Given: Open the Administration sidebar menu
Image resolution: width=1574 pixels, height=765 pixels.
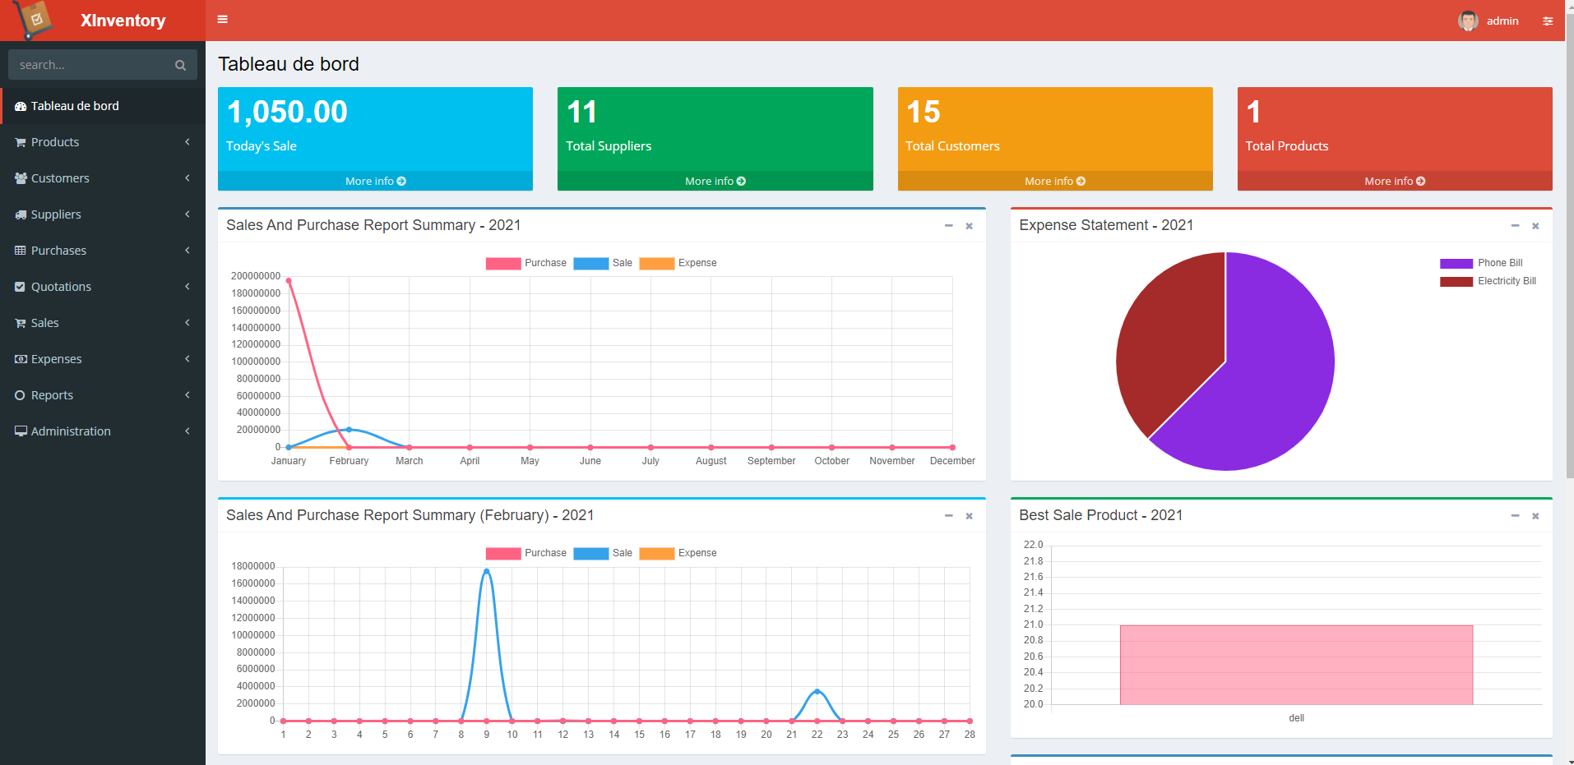Looking at the screenshot, I should point(103,431).
